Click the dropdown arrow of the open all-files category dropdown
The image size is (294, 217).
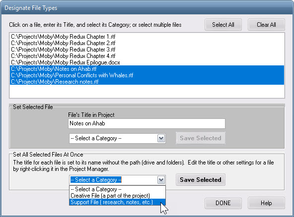161,180
